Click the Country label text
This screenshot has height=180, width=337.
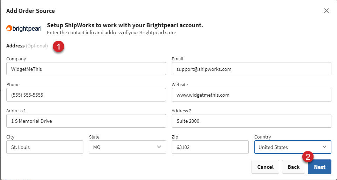(263, 137)
